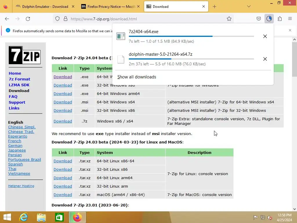Open the LZMA SDK sidebar link
Viewport: 297px width, 223px height.
[19, 85]
